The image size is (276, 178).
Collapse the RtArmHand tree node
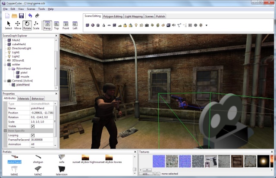[x=9, y=68]
